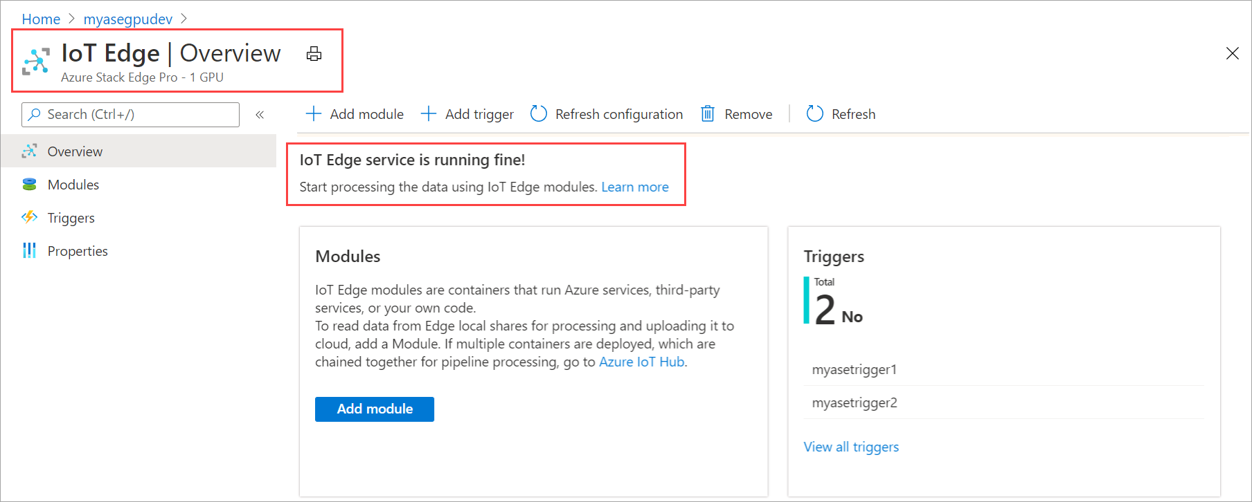Image resolution: width=1252 pixels, height=502 pixels.
Task: Click the Refresh configuration circular arrow icon
Action: pos(539,114)
